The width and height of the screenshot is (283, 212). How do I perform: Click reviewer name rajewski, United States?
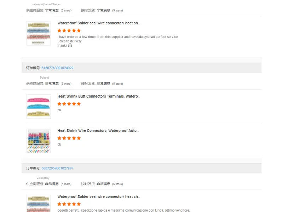click(46, 5)
